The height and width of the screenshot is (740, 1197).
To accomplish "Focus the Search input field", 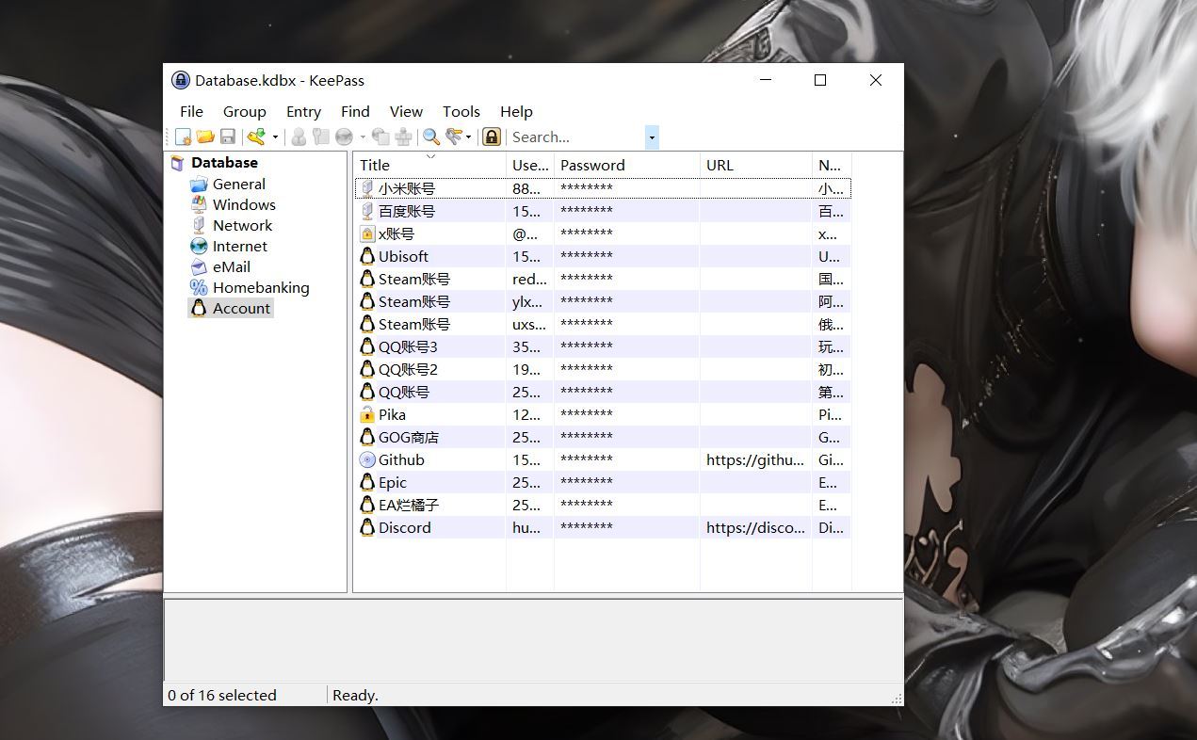I will (576, 137).
